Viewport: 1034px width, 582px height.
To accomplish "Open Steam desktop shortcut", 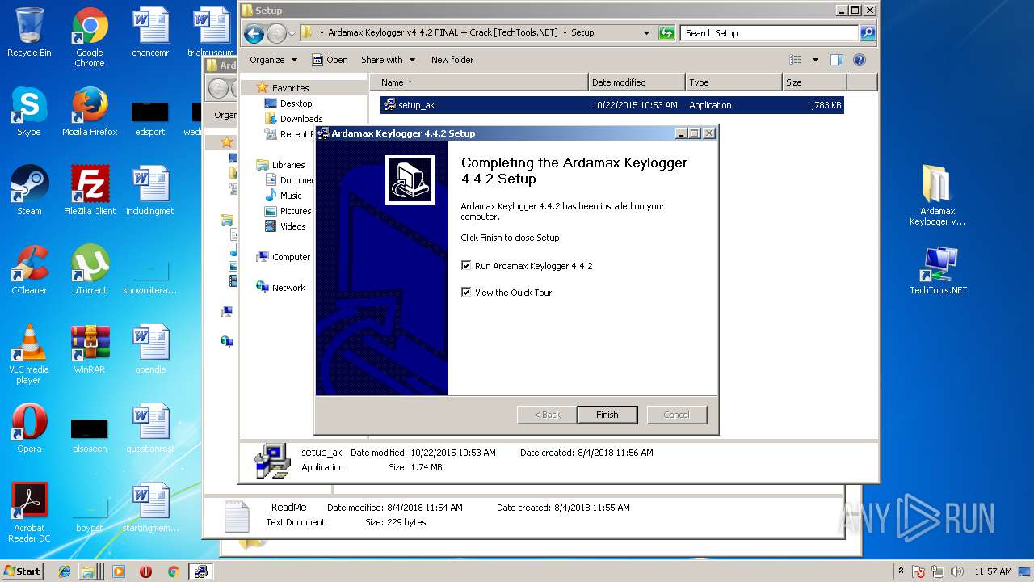I will click(29, 191).
